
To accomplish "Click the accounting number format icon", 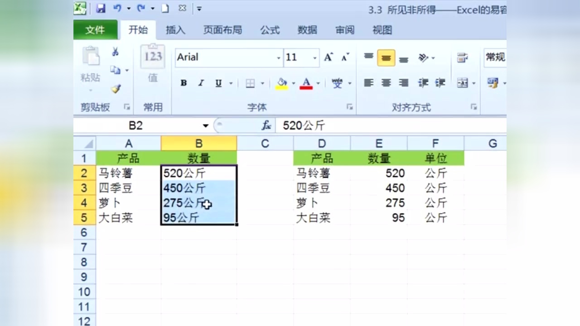I will pos(493,83).
